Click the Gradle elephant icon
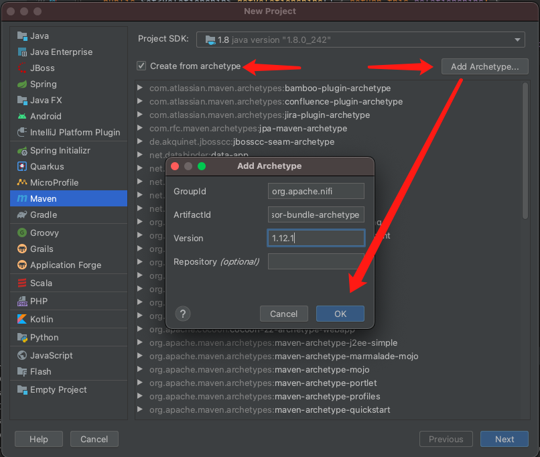540x457 pixels. point(22,214)
